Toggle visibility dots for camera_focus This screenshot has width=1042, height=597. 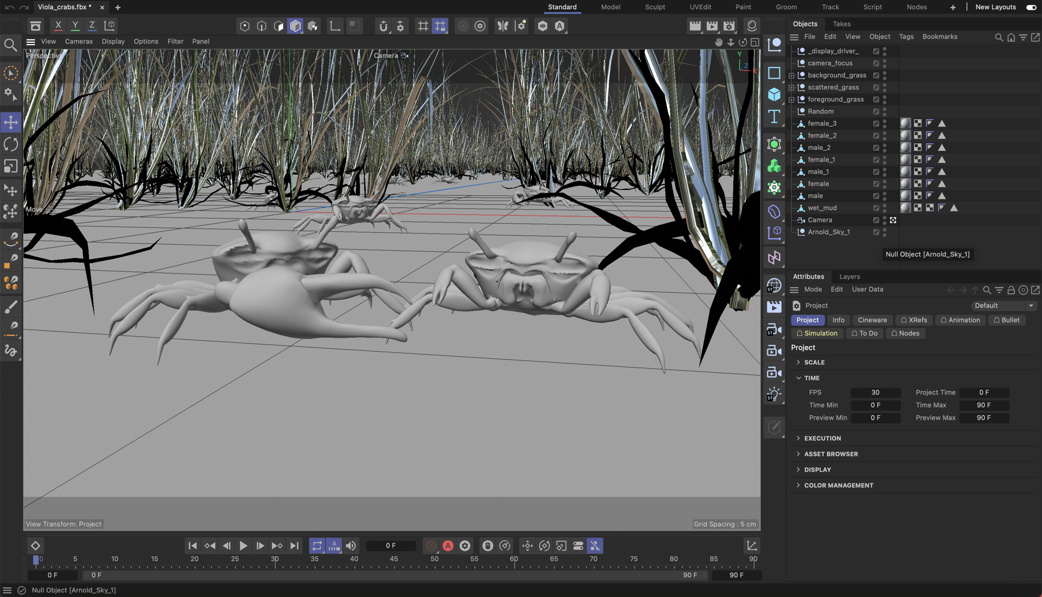pyautogui.click(x=885, y=63)
